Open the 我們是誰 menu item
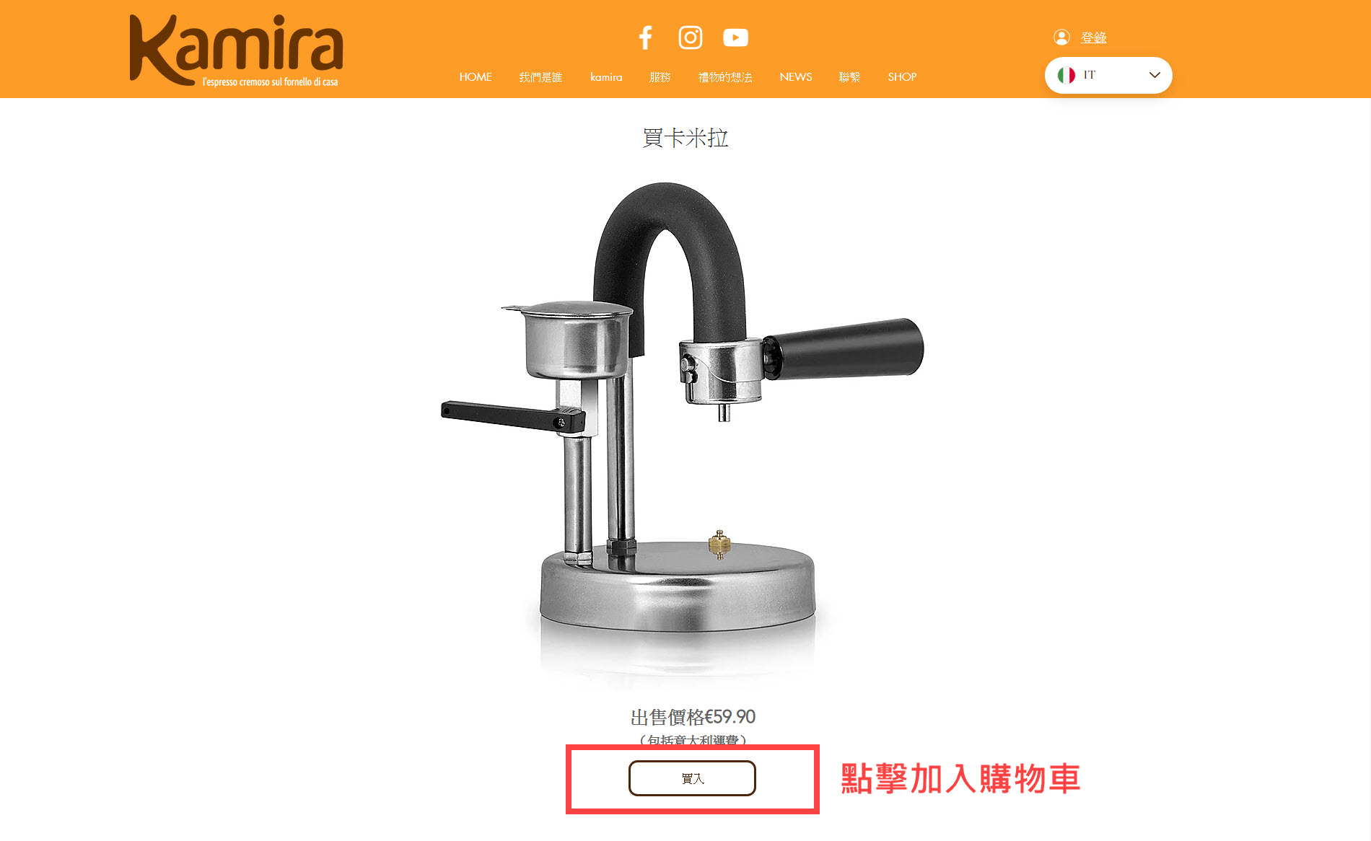Screen dimensions: 1371x841 [x=540, y=77]
